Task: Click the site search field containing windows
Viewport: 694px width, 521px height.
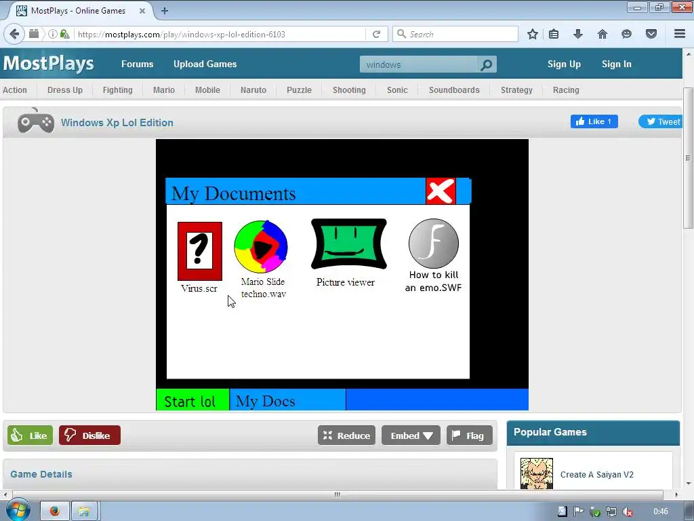Action: tap(417, 64)
